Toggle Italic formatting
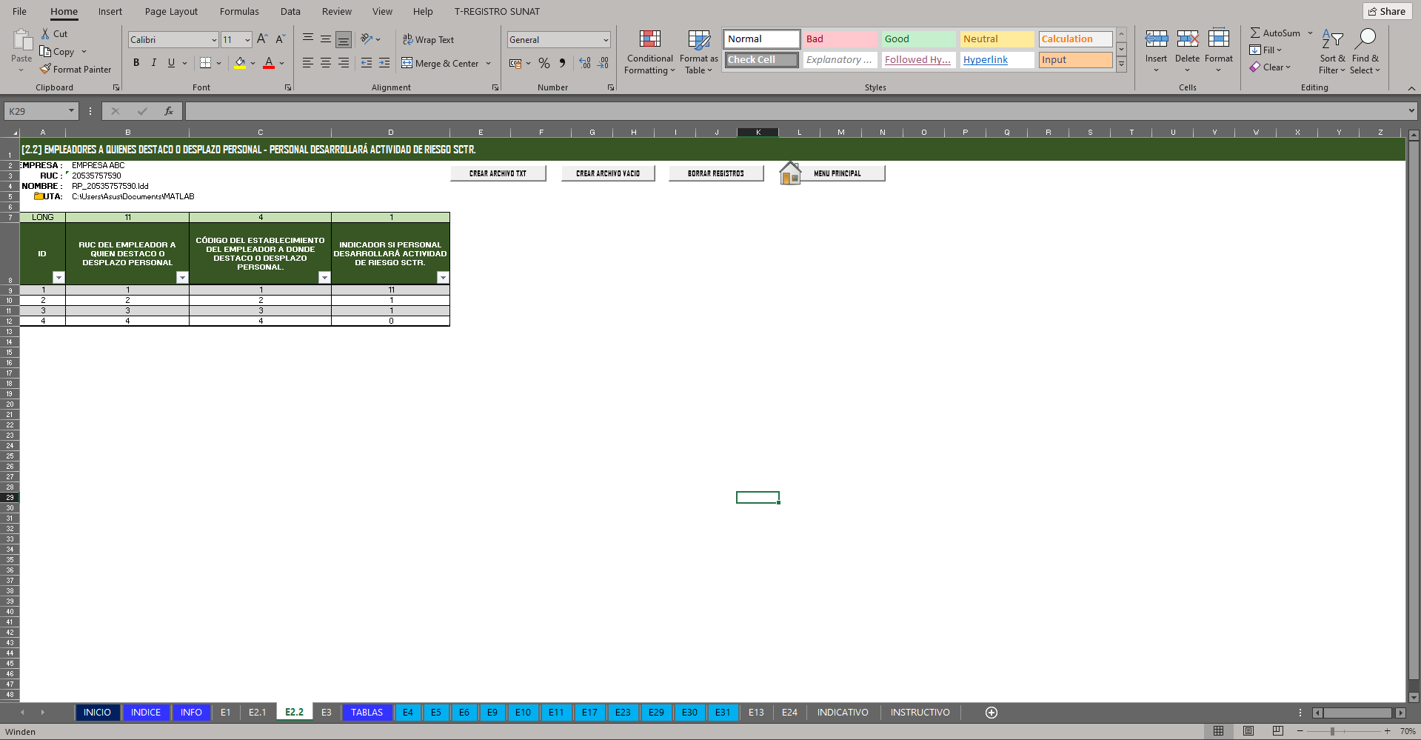1421x740 pixels. pyautogui.click(x=154, y=63)
